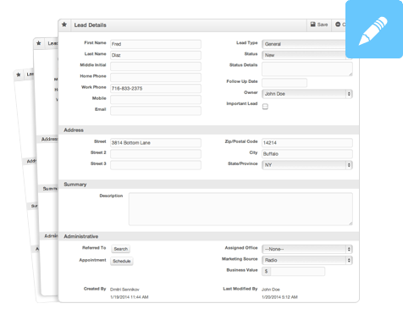Focus the Street 2 input field

pyautogui.click(x=156, y=154)
